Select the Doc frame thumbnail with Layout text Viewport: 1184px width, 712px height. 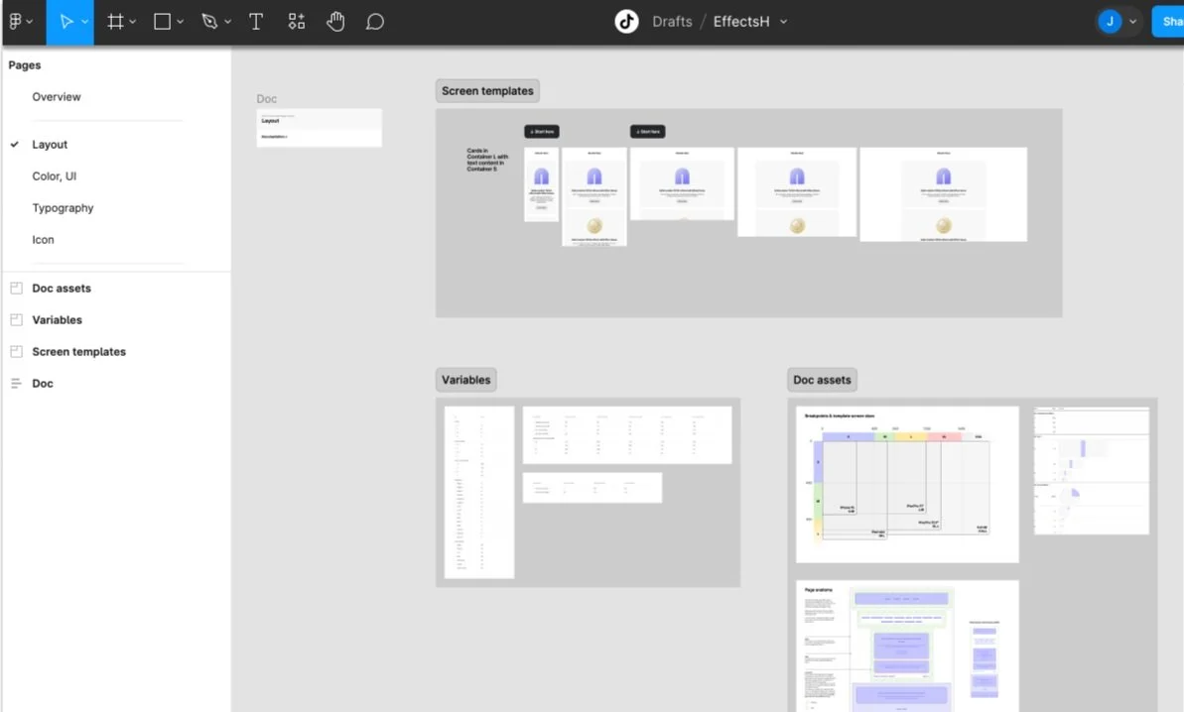pyautogui.click(x=319, y=128)
